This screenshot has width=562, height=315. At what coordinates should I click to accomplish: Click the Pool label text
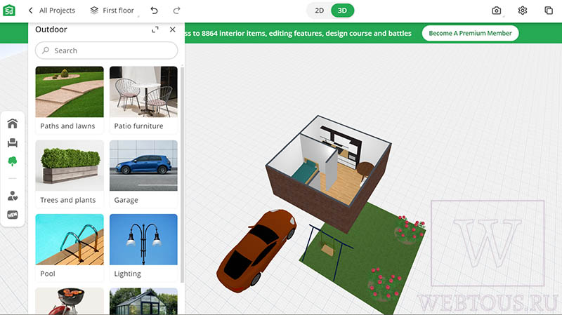pyautogui.click(x=48, y=274)
